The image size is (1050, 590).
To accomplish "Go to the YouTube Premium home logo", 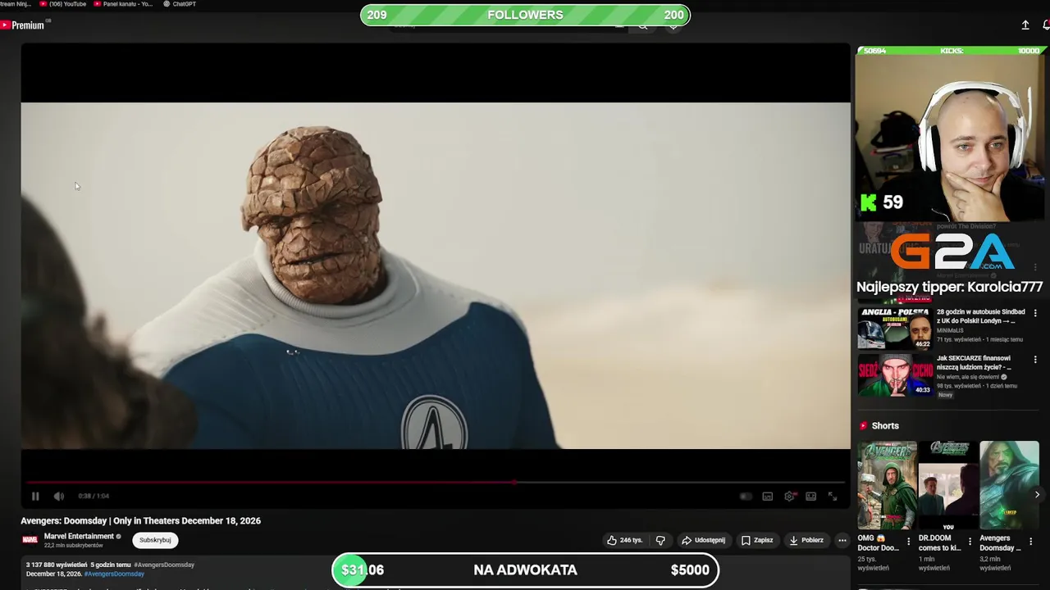I will click(x=22, y=25).
